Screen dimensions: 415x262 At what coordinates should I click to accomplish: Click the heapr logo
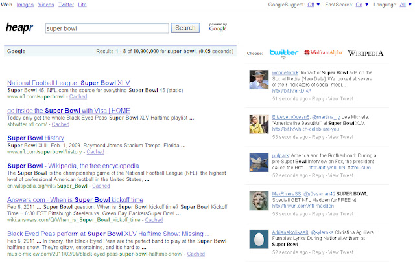19,27
